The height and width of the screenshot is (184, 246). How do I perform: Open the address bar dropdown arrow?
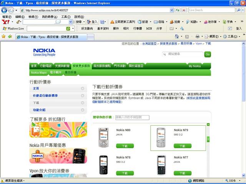[172, 10]
